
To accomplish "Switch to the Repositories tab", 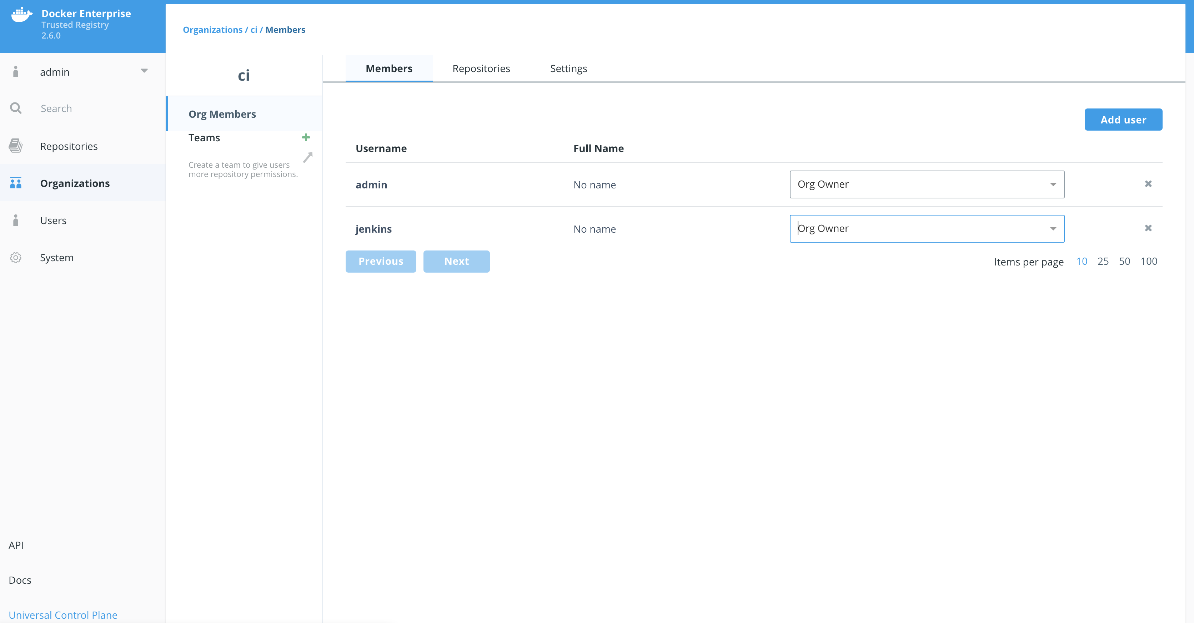I will coord(481,69).
